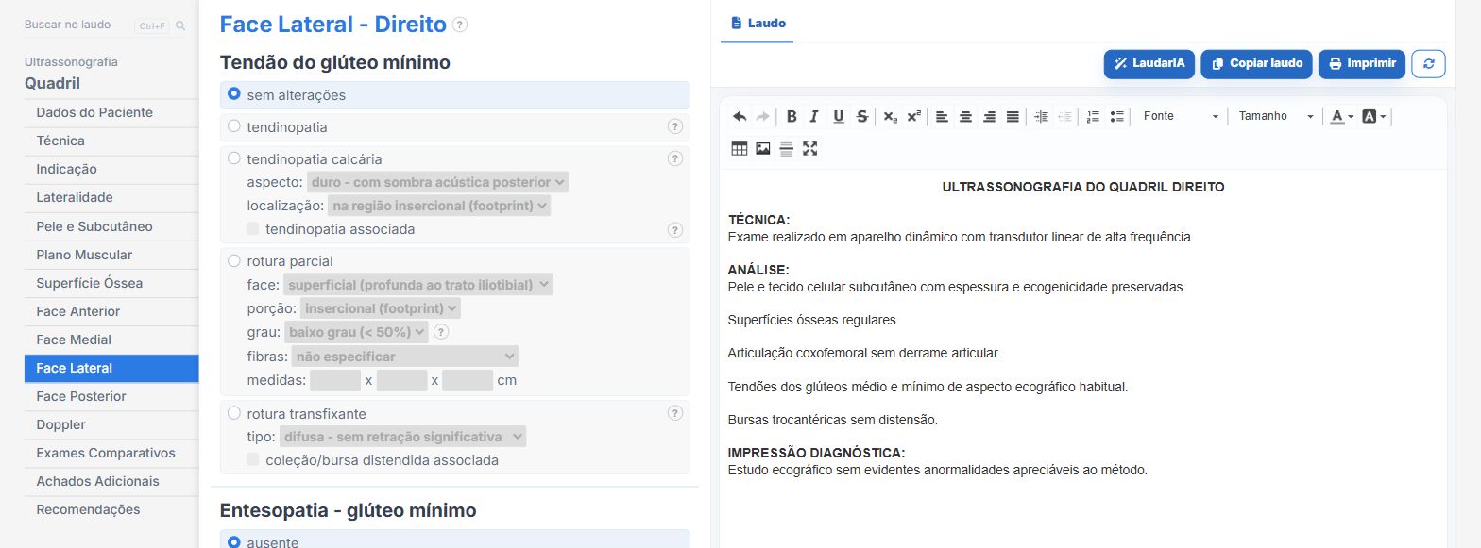Insert a numbered list
Image resolution: width=1481 pixels, height=548 pixels.
click(x=1094, y=116)
